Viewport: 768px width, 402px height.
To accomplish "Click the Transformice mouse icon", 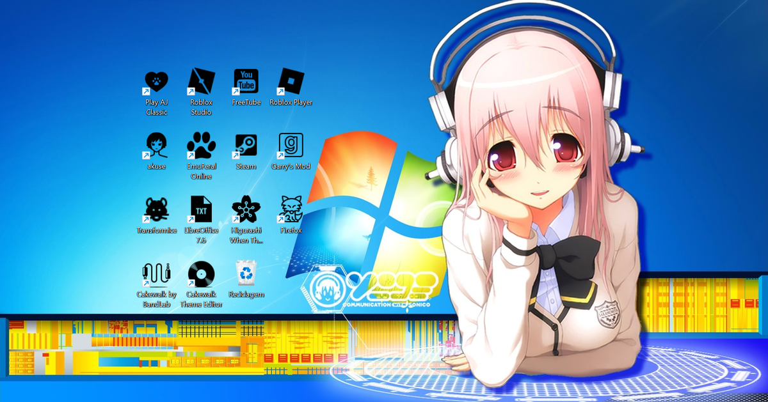I will [156, 210].
